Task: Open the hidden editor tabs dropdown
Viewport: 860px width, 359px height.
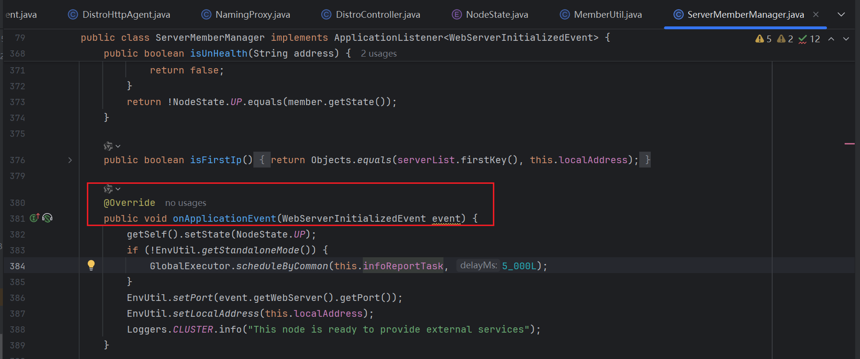Action: coord(841,14)
